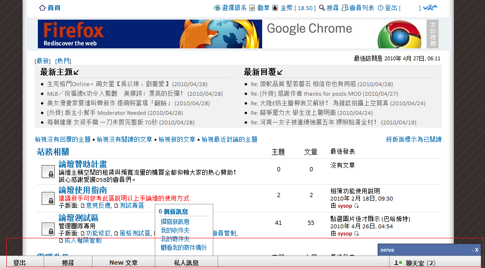Click New 文章 on the bottom bar

coord(124,262)
